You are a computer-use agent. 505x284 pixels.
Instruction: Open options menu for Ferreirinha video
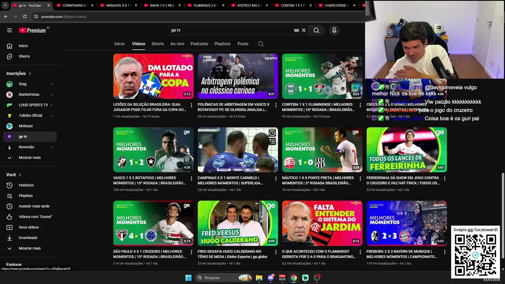click(x=445, y=179)
